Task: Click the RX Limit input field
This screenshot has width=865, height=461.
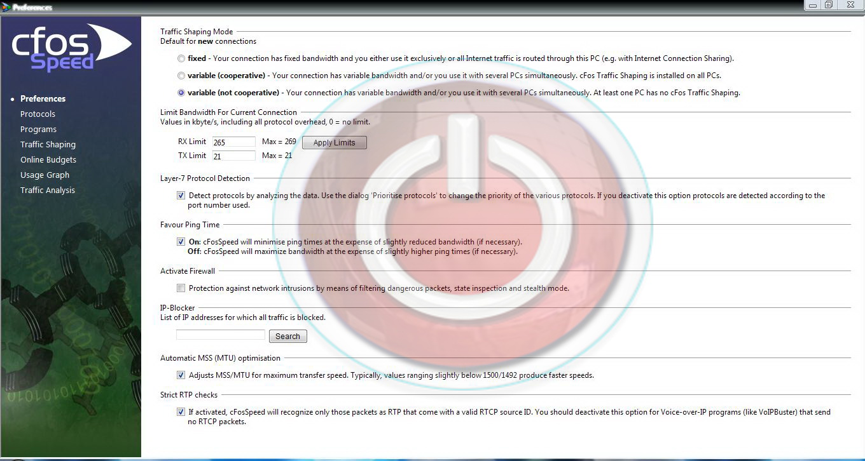Action: coord(233,142)
